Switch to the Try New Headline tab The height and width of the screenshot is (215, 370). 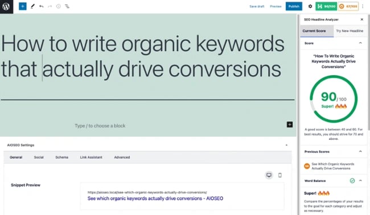pos(350,31)
